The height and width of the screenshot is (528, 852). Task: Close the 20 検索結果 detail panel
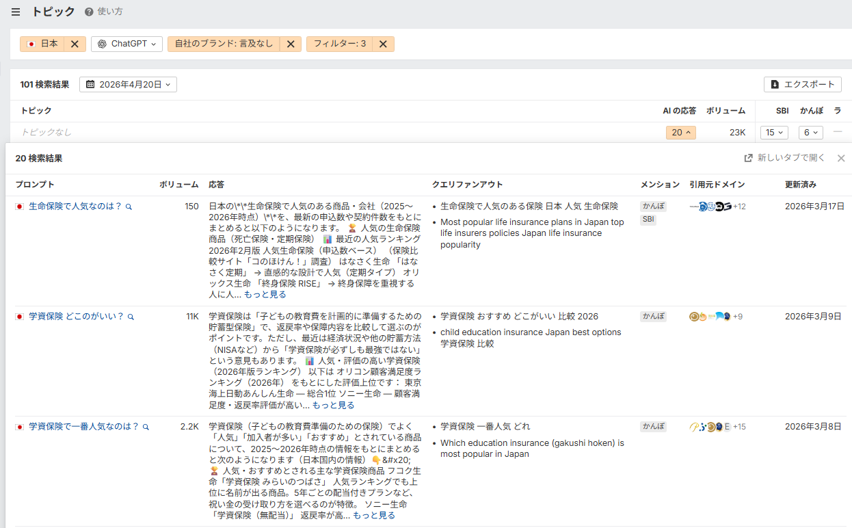(x=841, y=158)
